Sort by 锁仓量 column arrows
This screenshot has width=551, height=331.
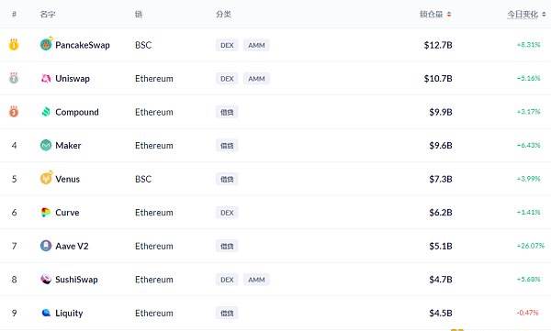[x=449, y=15]
